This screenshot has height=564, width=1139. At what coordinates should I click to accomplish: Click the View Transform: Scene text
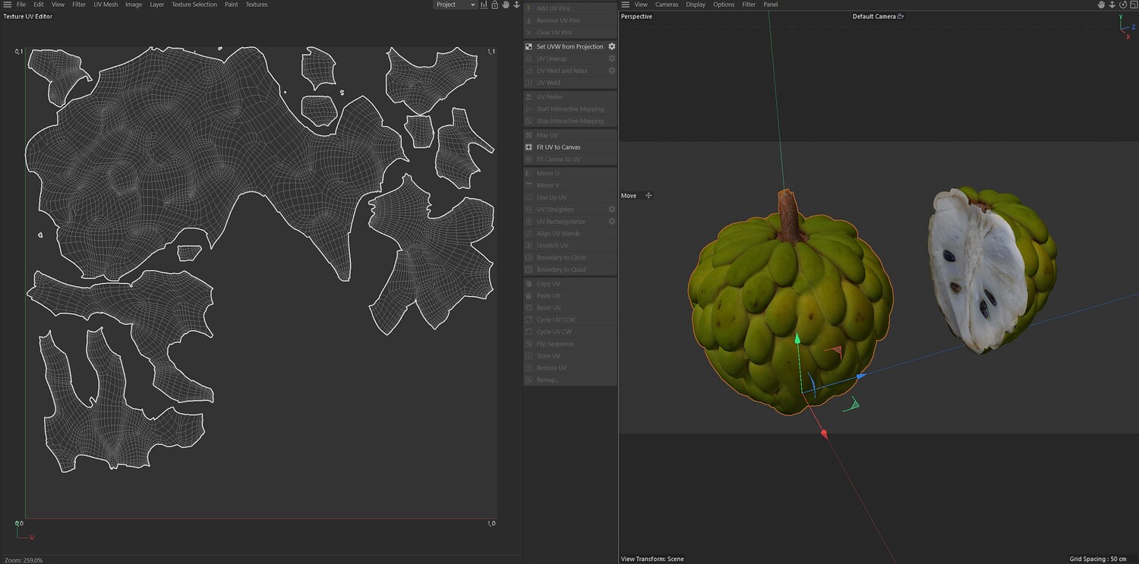[x=652, y=559]
